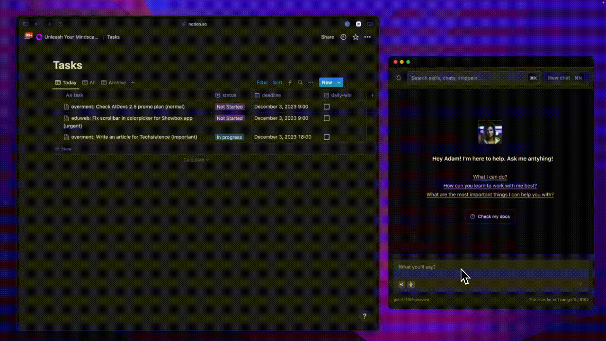Viewport: 606px width, 341px height.
Task: Click the gpt-4-1106-preview model label
Action: coord(411,299)
